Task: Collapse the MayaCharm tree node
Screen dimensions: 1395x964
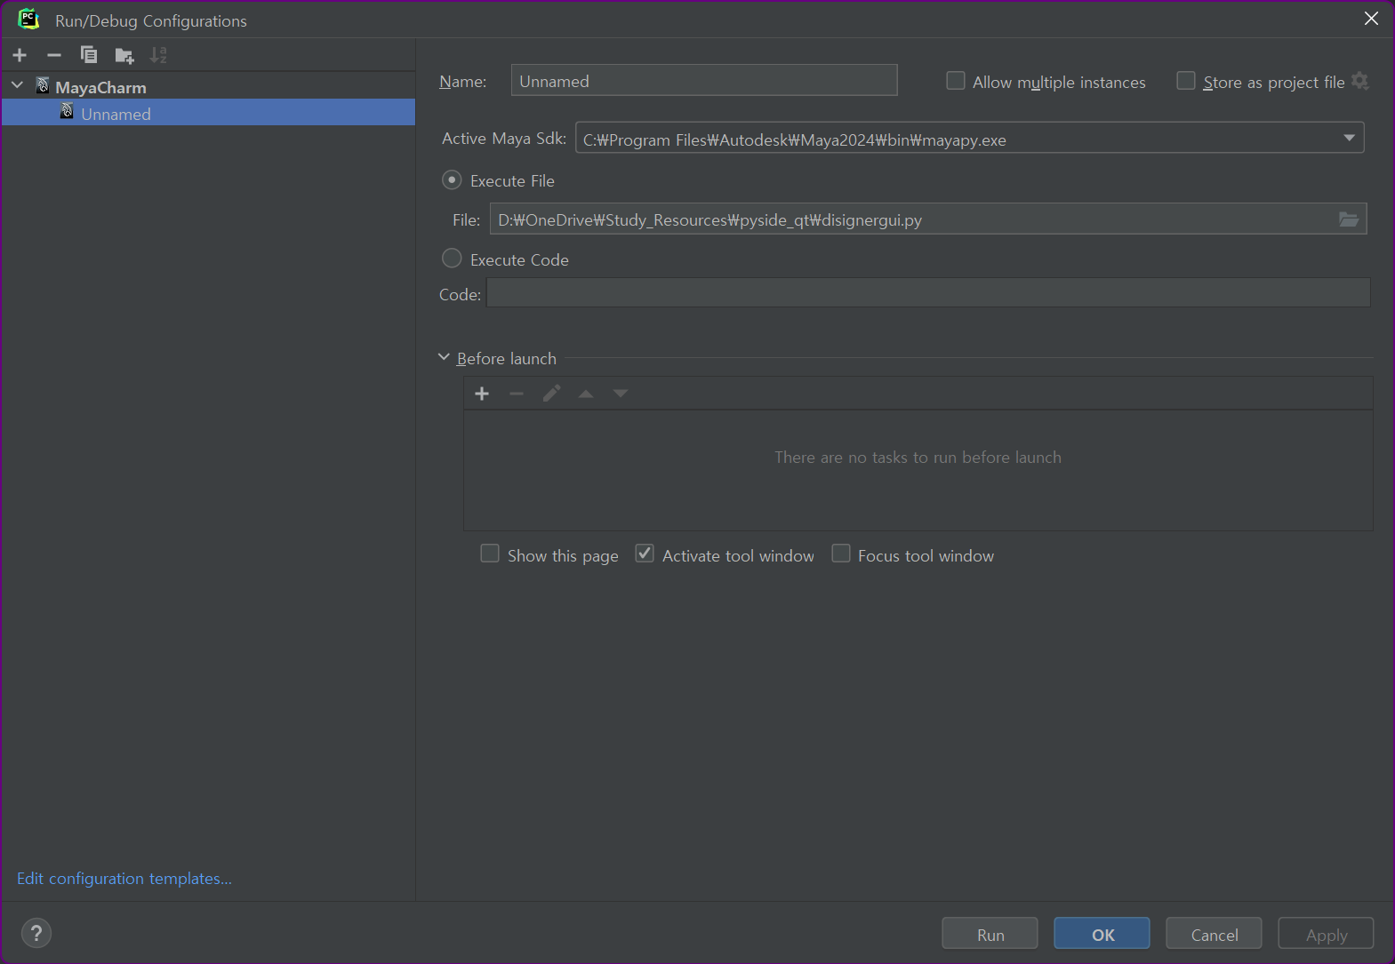Action: [x=17, y=85]
